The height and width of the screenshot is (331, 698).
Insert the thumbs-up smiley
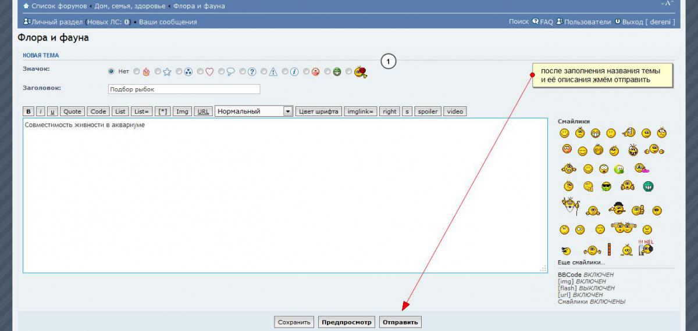(638, 210)
